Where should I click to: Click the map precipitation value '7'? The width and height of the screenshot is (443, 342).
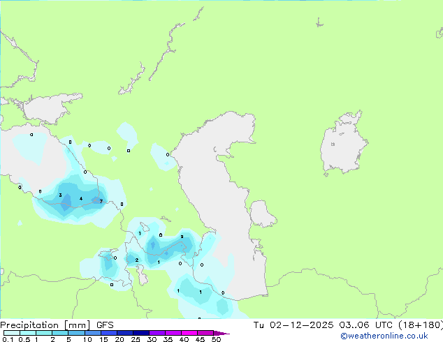coord(101,201)
